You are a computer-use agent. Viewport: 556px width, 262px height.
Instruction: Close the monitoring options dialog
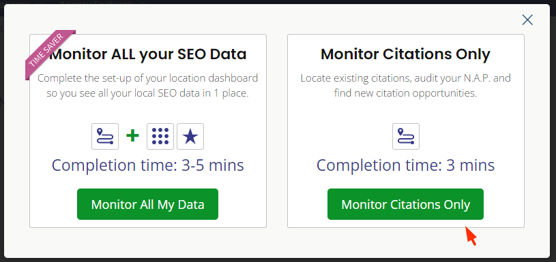click(x=527, y=20)
